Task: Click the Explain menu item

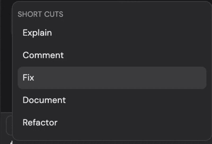Action: coord(37,33)
